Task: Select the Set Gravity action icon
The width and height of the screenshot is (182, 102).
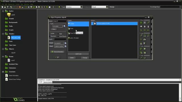Action: [148, 26]
